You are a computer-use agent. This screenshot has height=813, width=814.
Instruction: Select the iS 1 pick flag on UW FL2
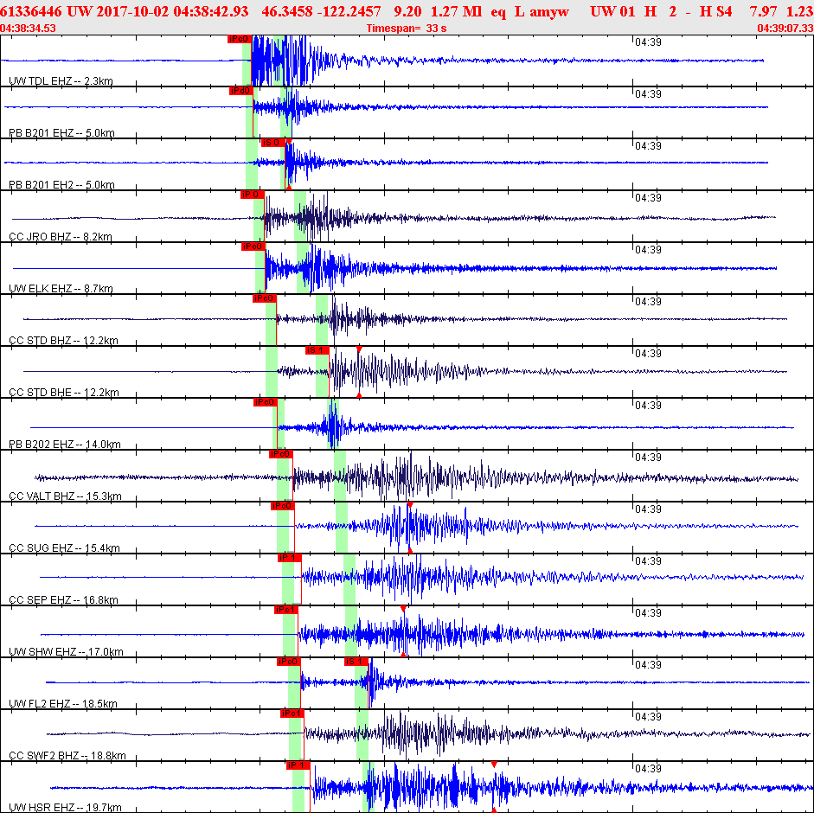(356, 662)
